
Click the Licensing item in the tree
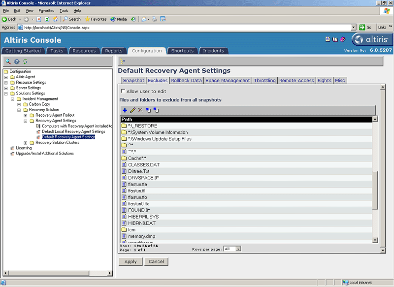click(24, 148)
